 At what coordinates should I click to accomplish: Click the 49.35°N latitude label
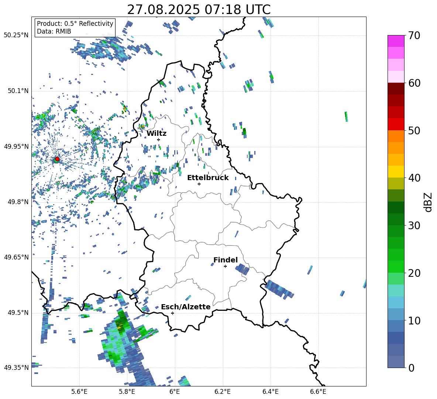tap(16, 368)
